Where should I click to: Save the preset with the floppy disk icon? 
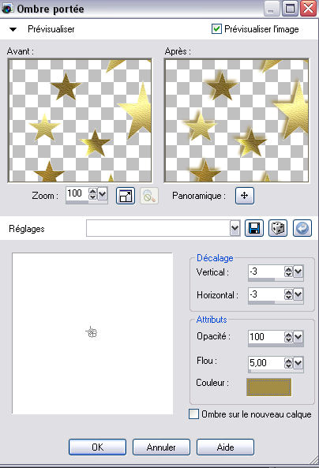pos(254,228)
